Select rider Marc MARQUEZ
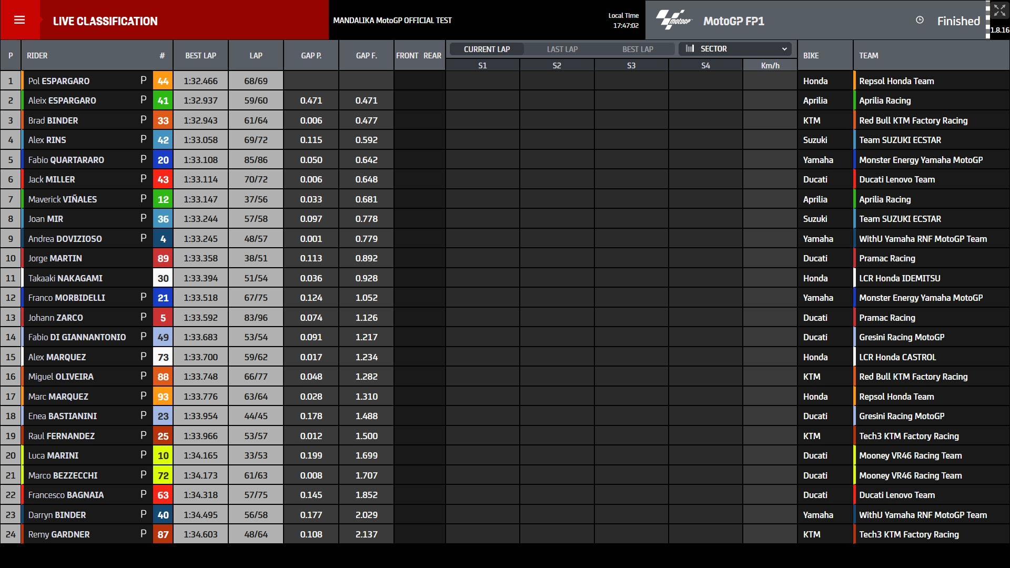The height and width of the screenshot is (568, 1010). pyautogui.click(x=58, y=397)
